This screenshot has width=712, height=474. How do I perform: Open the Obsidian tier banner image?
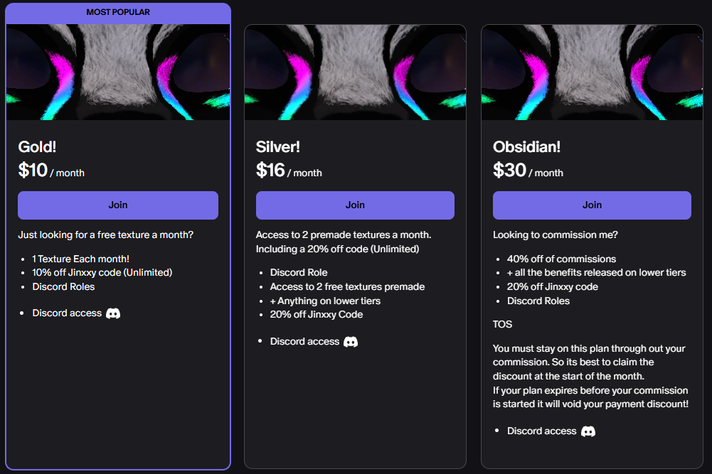[592, 72]
